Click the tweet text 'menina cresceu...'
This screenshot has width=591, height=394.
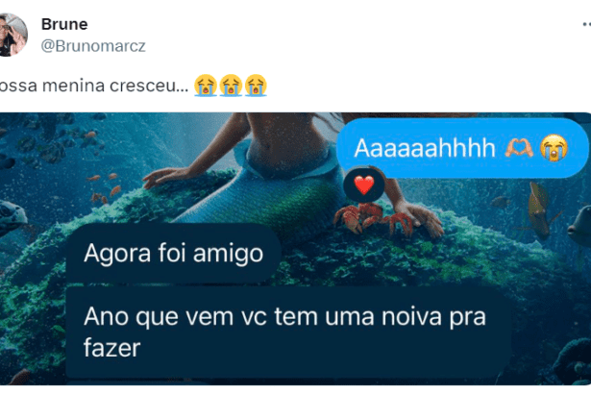click(x=115, y=86)
